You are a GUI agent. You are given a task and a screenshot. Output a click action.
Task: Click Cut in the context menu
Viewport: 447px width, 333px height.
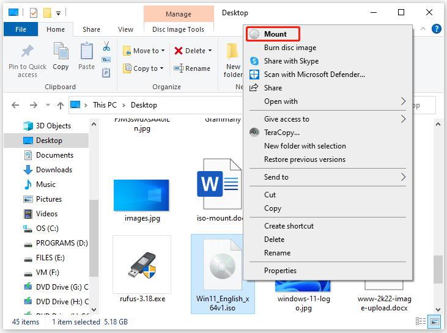(x=270, y=195)
